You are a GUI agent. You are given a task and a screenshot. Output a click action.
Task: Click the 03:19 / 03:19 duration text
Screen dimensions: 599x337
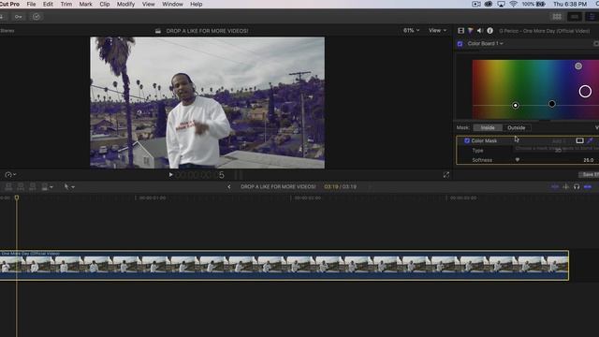coord(341,187)
